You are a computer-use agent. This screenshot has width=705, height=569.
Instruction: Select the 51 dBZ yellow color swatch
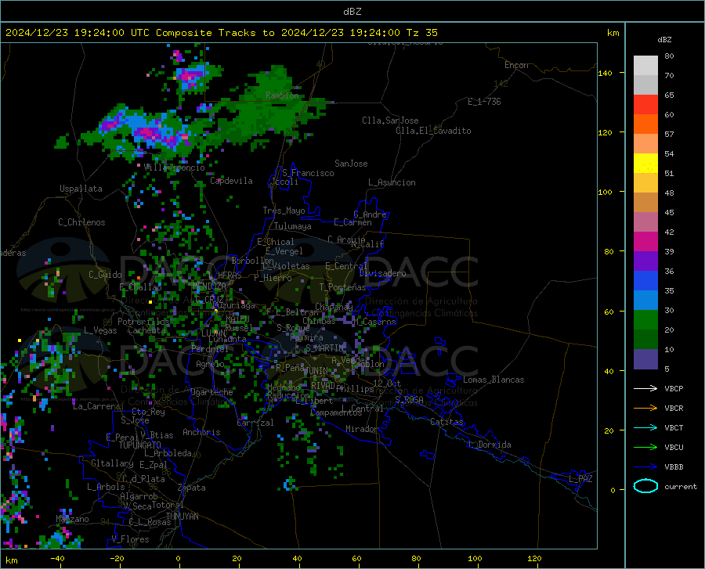click(645, 164)
